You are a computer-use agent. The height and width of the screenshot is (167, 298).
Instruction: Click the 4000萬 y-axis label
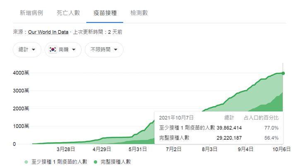coord(21,73)
